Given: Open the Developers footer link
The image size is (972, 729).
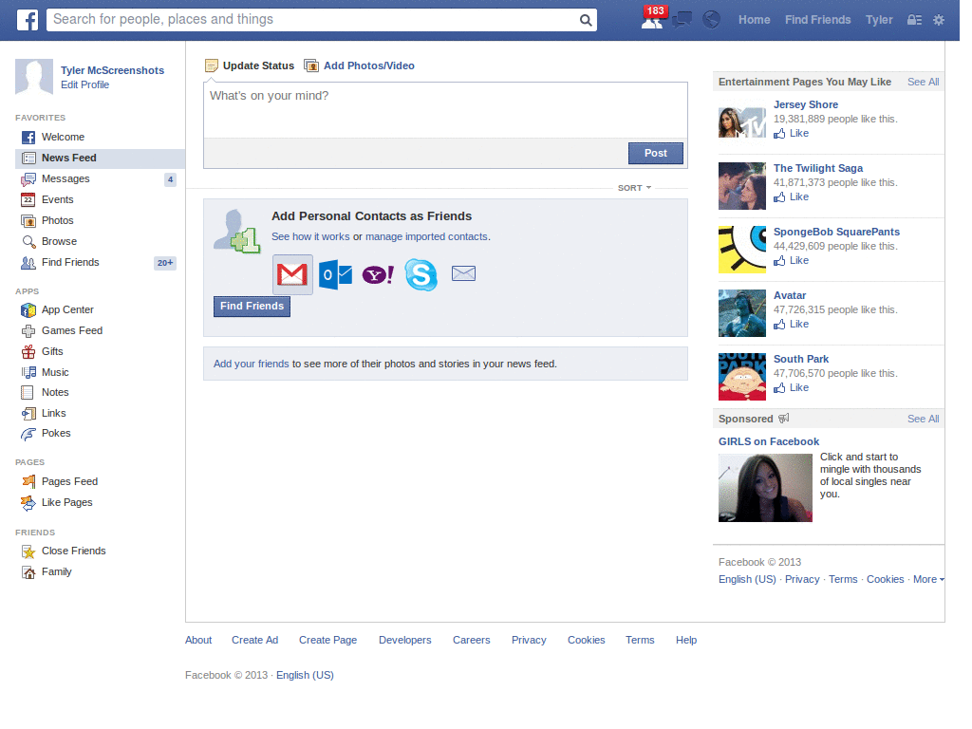Looking at the screenshot, I should coord(404,640).
